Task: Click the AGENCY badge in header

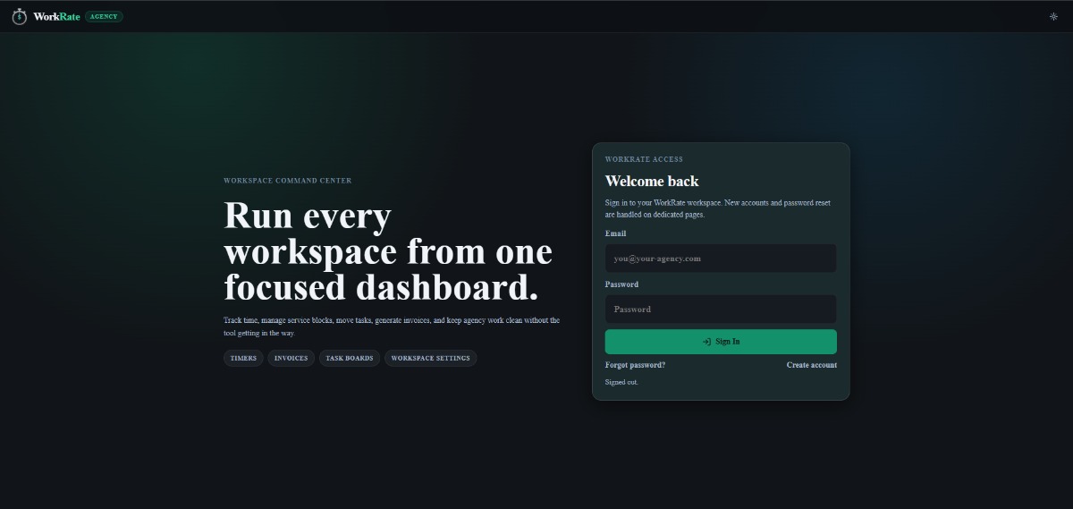Action: 104,16
